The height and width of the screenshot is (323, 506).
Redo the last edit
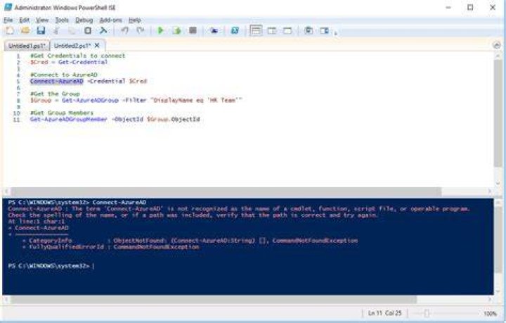click(x=140, y=31)
